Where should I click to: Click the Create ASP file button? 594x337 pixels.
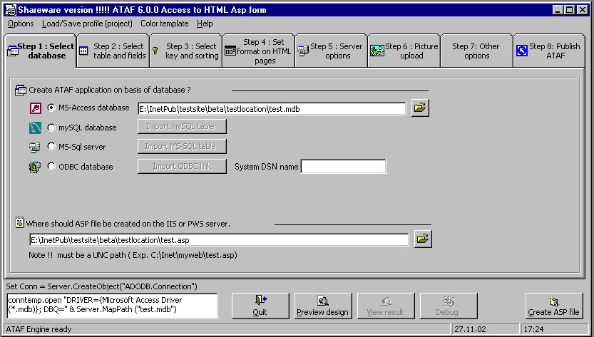(x=553, y=306)
